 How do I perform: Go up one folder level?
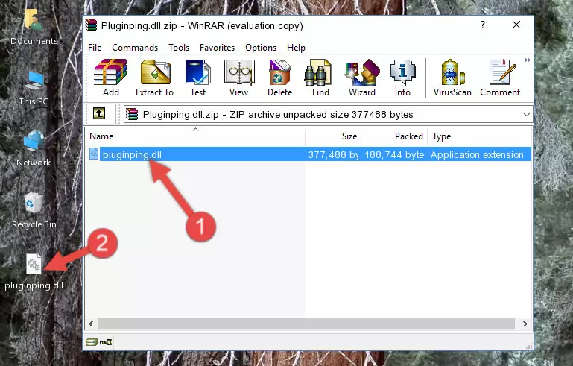coord(99,113)
